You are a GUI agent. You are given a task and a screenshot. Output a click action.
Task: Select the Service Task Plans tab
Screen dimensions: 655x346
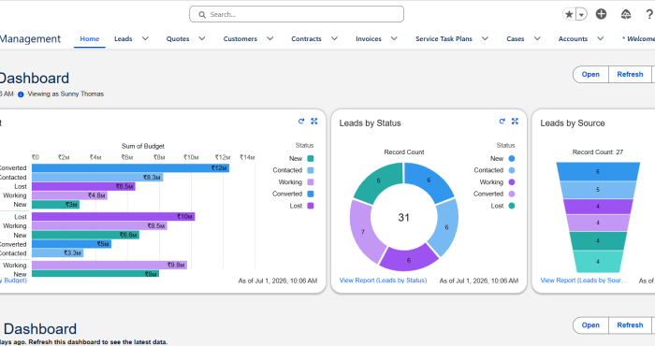coord(444,39)
